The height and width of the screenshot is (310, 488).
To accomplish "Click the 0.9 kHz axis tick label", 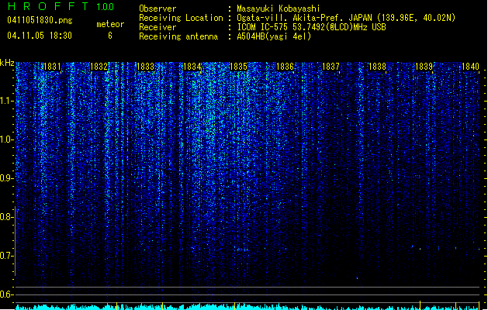I will (x=6, y=178).
